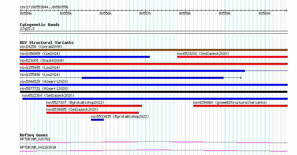This screenshot has width=297, height=155.
Task: Open nsv6522300 (Sedlazeck2020) variant label
Action: click(x=48, y=95)
